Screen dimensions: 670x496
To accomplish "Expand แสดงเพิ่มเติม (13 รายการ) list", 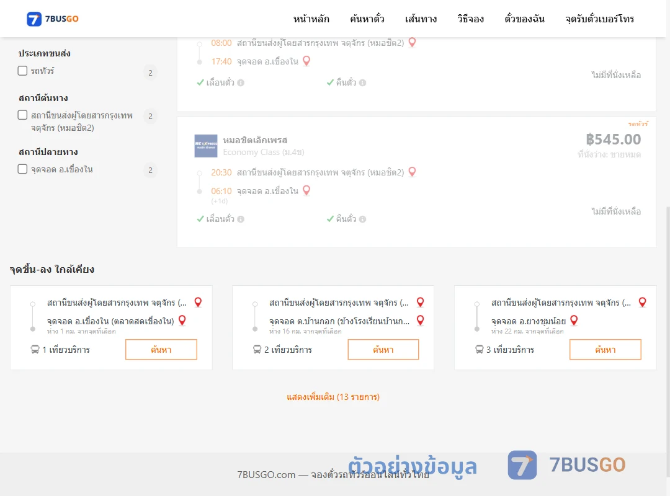I will [333, 397].
